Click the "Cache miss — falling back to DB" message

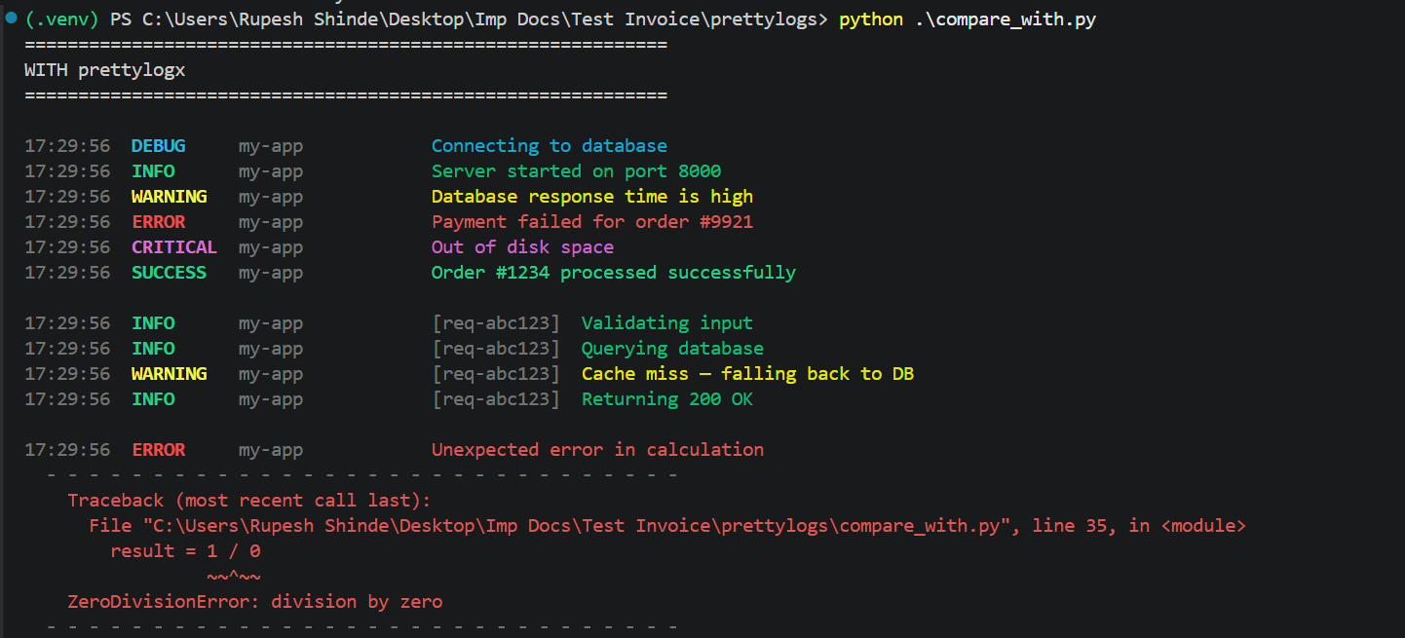[747, 374]
